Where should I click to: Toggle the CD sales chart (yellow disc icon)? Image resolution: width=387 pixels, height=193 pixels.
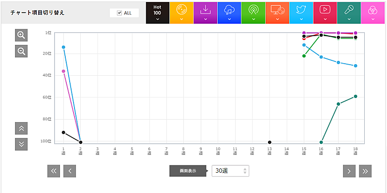click(x=181, y=13)
